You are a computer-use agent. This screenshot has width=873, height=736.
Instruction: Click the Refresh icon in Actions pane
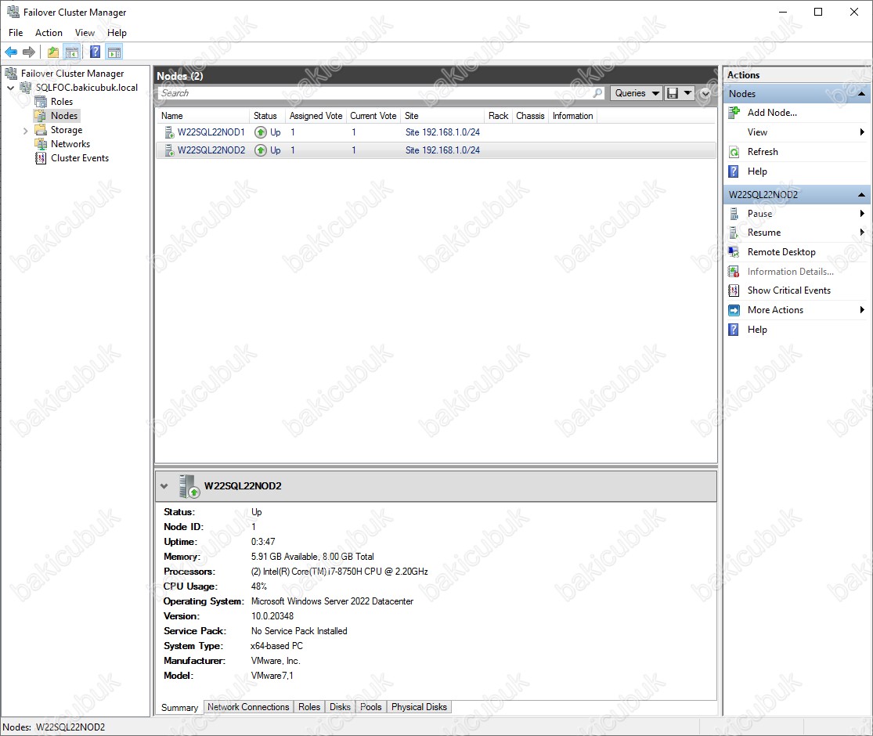[x=734, y=152]
